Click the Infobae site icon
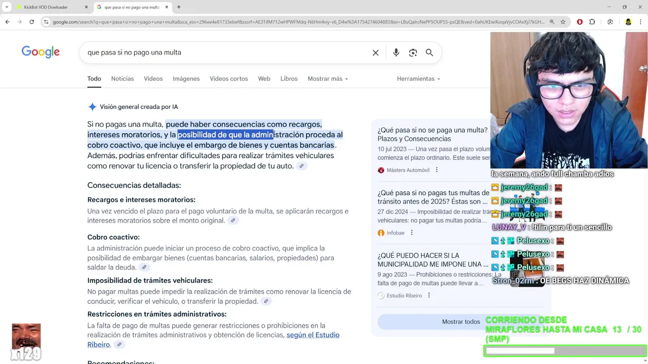 click(381, 233)
